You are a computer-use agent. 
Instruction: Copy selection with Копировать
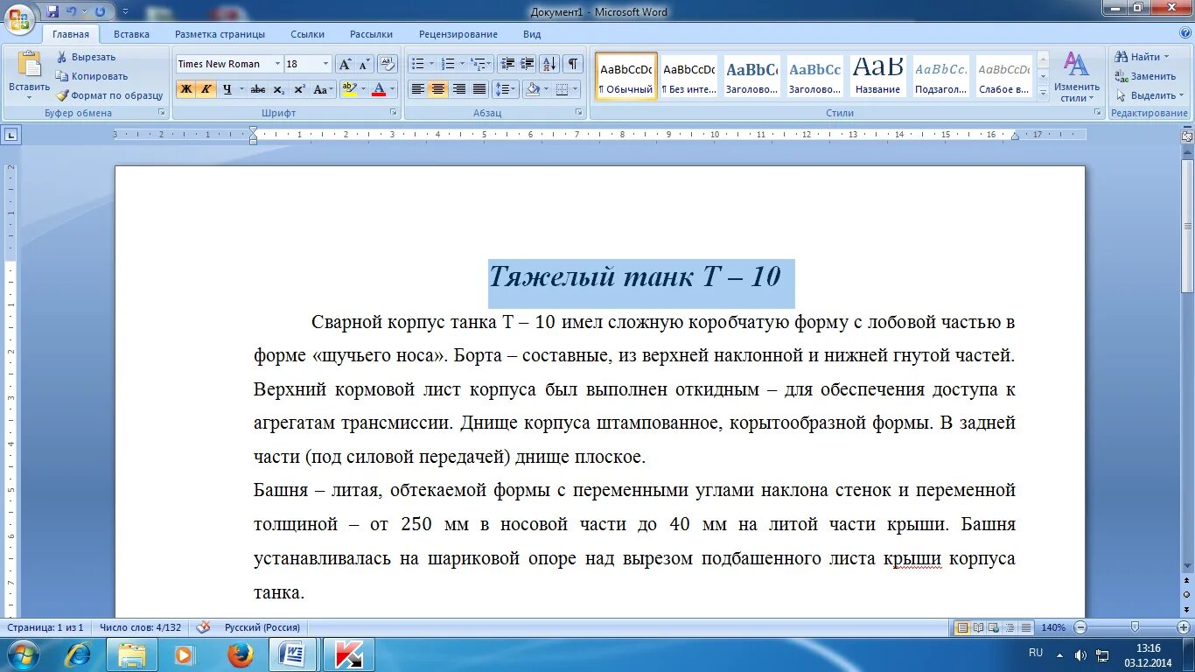pyautogui.click(x=92, y=76)
